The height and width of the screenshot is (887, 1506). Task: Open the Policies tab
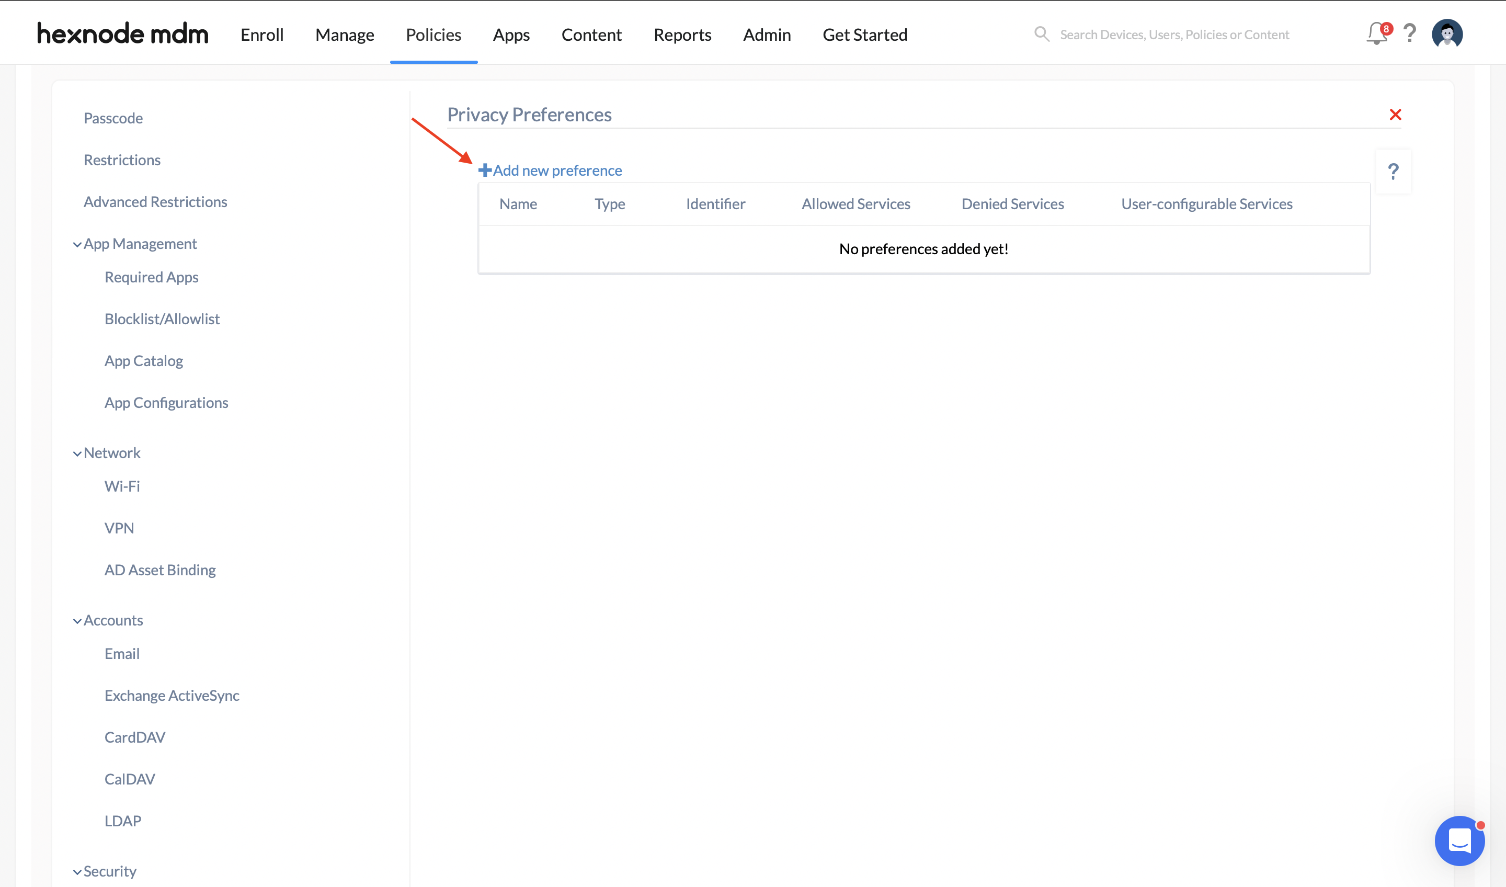pos(433,35)
